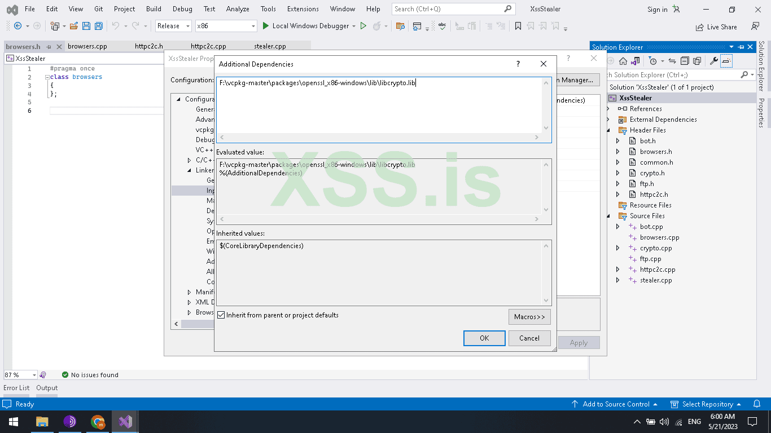Click the Navigate Backward arrow icon
Viewport: 771px width, 433px height.
click(17, 26)
